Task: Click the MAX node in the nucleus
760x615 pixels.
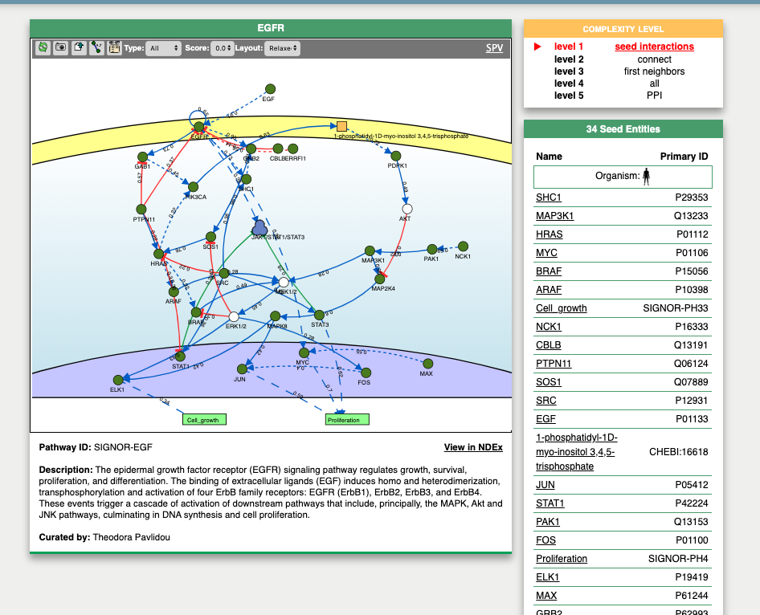Action: [427, 364]
